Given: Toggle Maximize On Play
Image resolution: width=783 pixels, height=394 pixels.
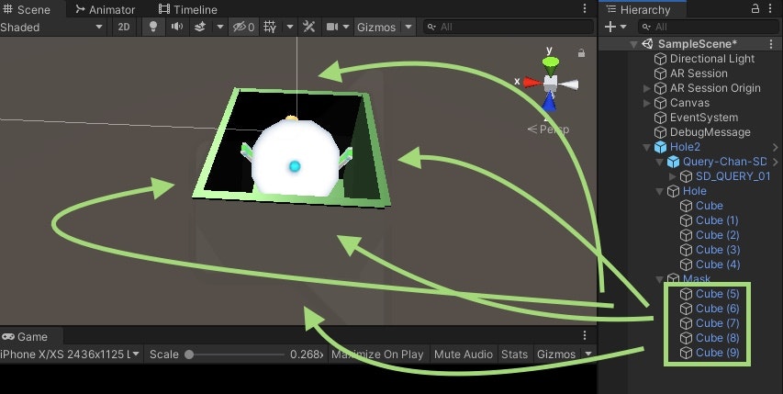Looking at the screenshot, I should [x=377, y=355].
